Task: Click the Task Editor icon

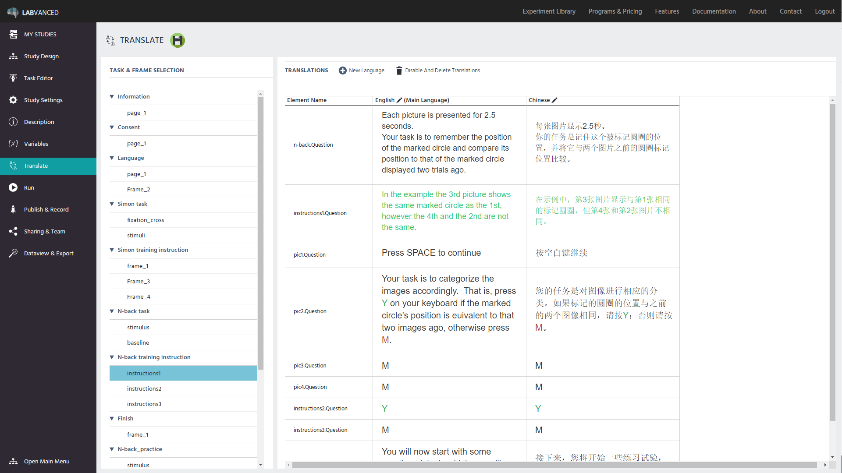Action: click(13, 78)
